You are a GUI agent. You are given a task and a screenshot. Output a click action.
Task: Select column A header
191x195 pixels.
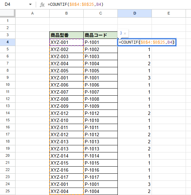coord(32,13)
